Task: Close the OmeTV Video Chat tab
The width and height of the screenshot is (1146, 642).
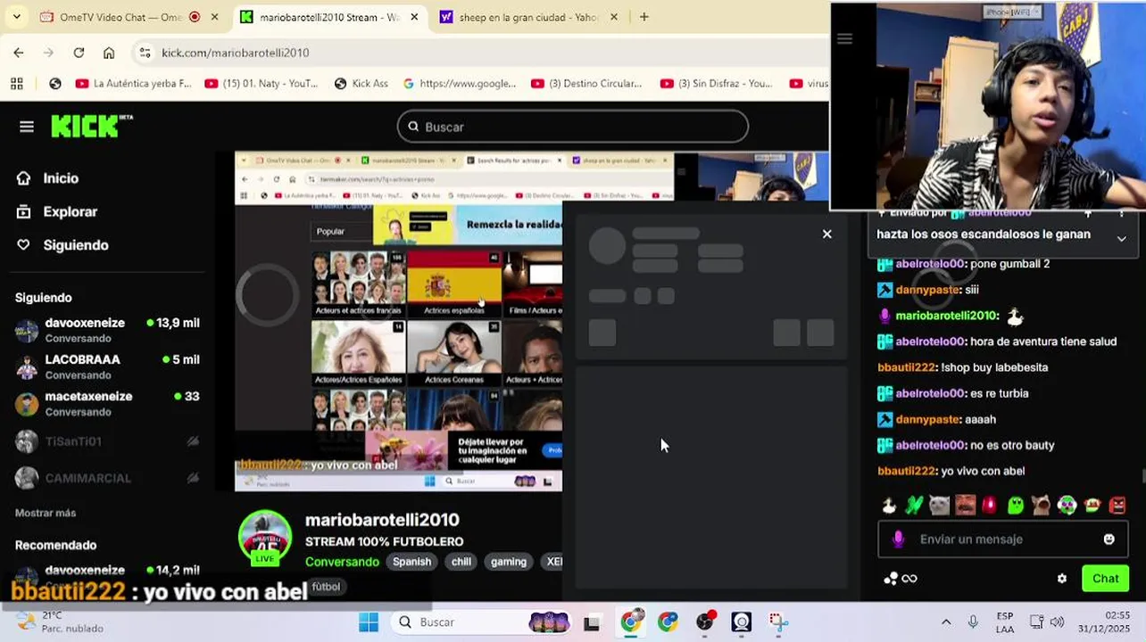Action: pyautogui.click(x=217, y=17)
